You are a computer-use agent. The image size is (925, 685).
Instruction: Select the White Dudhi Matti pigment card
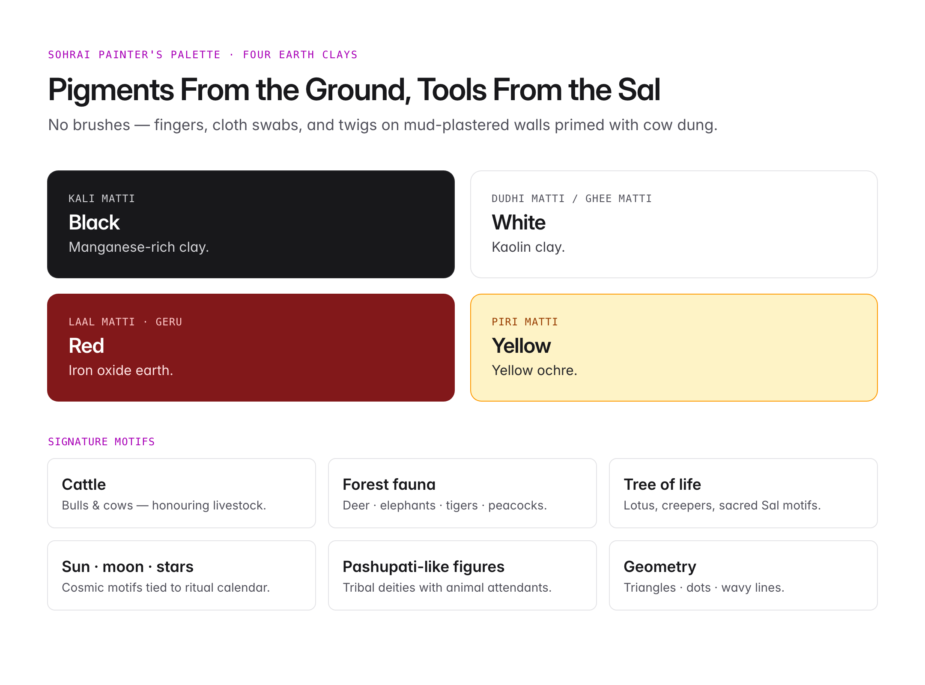674,224
